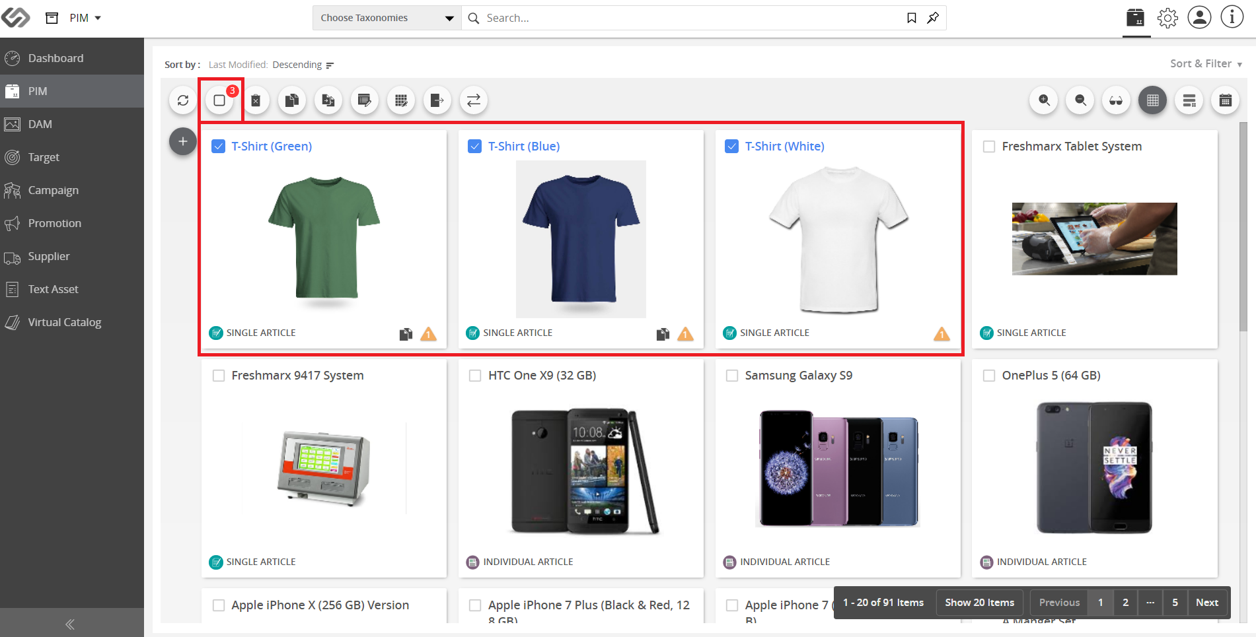Open the calendar view icon
The height and width of the screenshot is (637, 1256).
click(x=1226, y=100)
